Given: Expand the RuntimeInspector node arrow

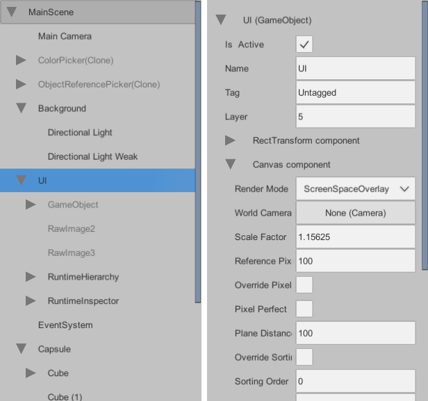Looking at the screenshot, I should click(x=31, y=300).
